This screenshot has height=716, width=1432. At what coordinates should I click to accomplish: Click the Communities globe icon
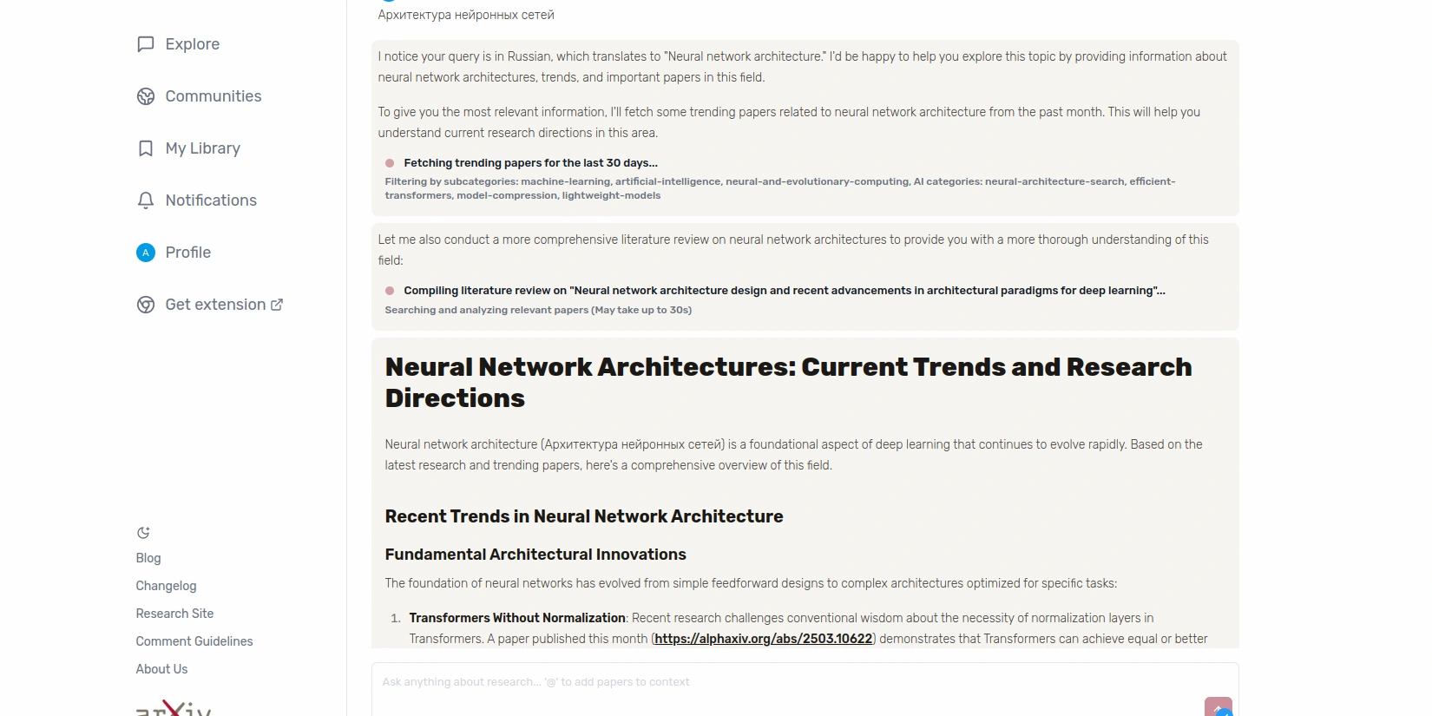click(146, 96)
